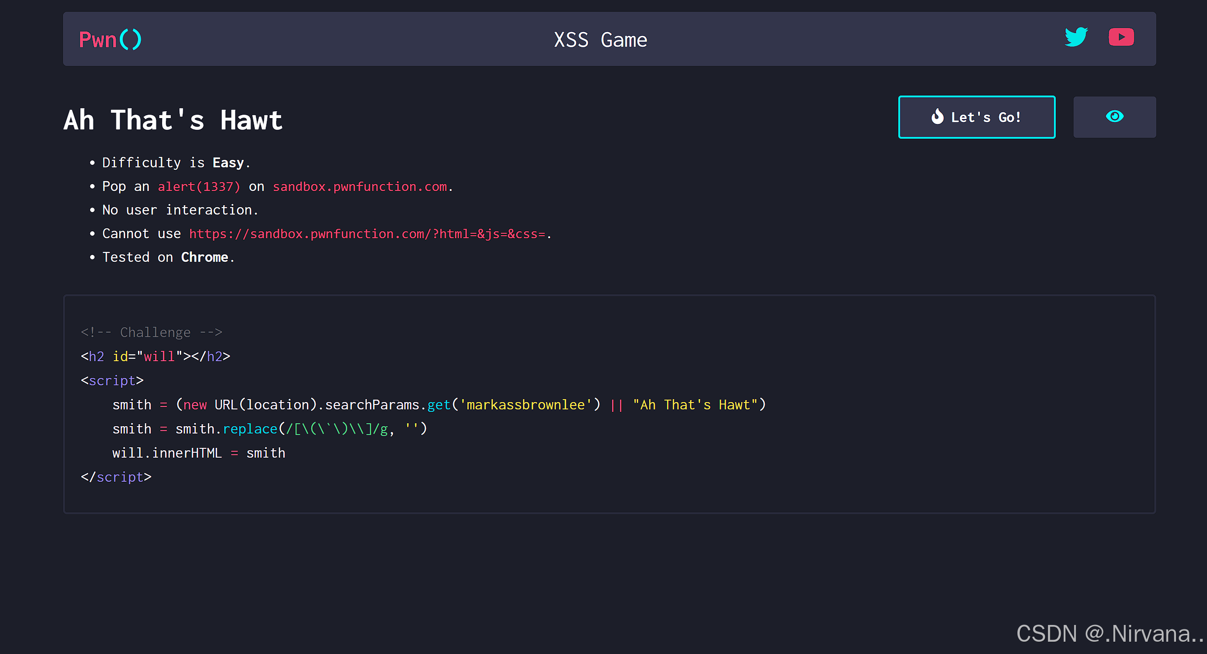Click the closing script tag line

116,477
